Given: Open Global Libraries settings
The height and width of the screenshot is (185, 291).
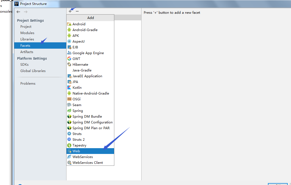Looking at the screenshot, I should click(x=33, y=71).
